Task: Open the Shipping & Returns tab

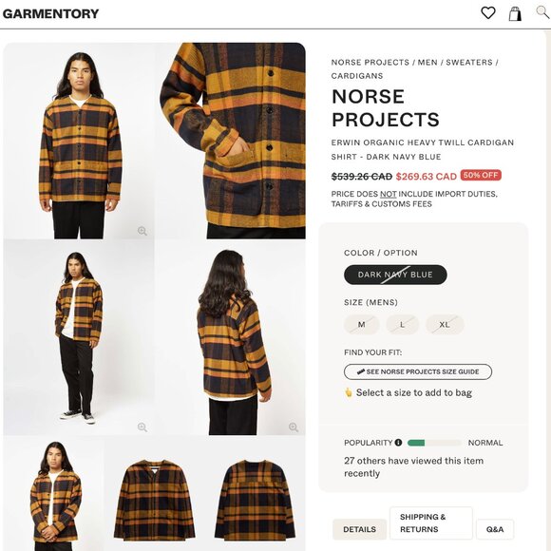Action: [431, 522]
